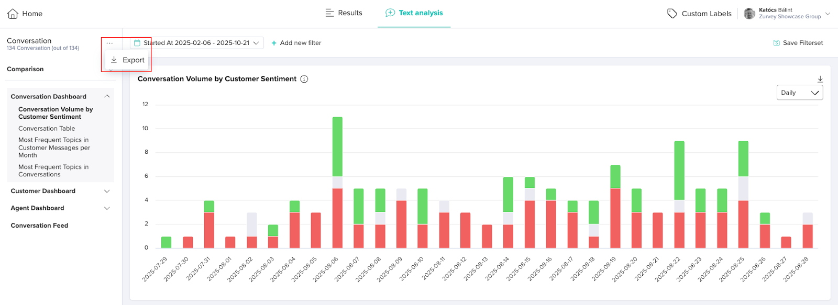The width and height of the screenshot is (838, 305).
Task: Expand the Customer Dashboard section
Action: click(107, 191)
